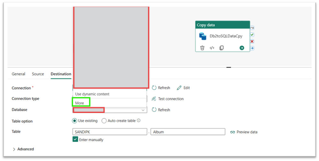Select the Auto create table option
319x161 pixels.
click(x=104, y=121)
